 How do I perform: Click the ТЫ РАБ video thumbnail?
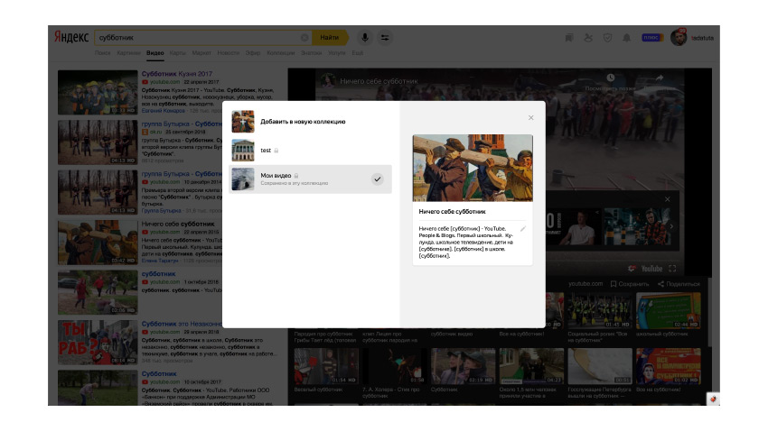coord(98,343)
